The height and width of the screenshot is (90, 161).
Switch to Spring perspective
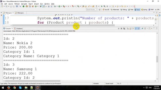tap(144, 9)
